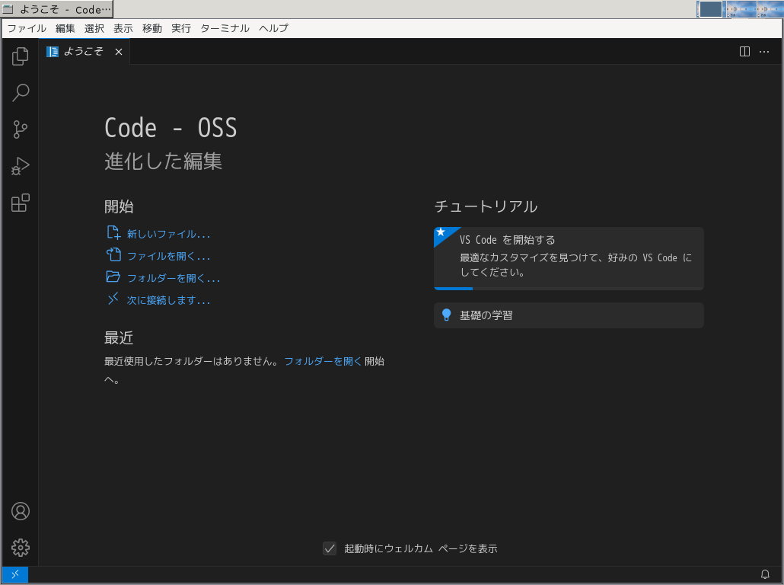Open Run and Debug view icon
The image size is (784, 585).
(x=20, y=166)
